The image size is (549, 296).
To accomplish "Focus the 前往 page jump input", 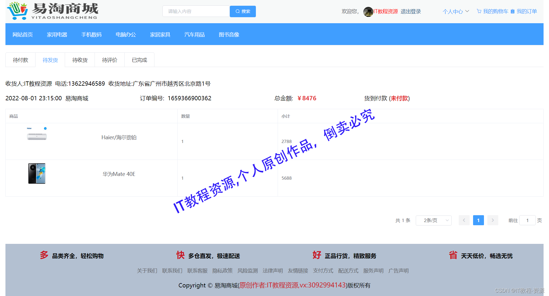I will click(x=527, y=220).
